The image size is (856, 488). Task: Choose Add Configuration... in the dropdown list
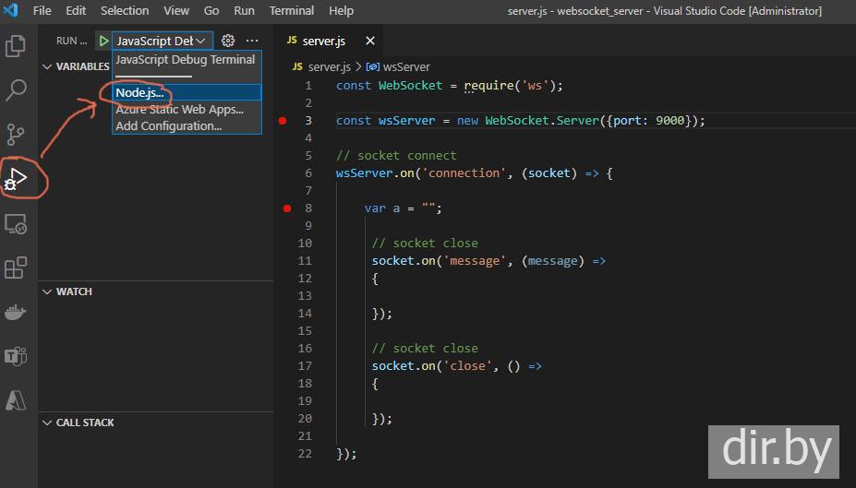[x=168, y=126]
